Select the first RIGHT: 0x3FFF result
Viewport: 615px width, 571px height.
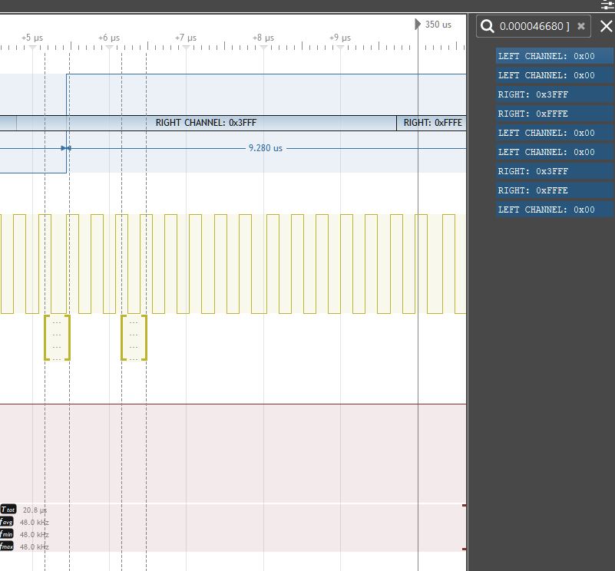(554, 94)
